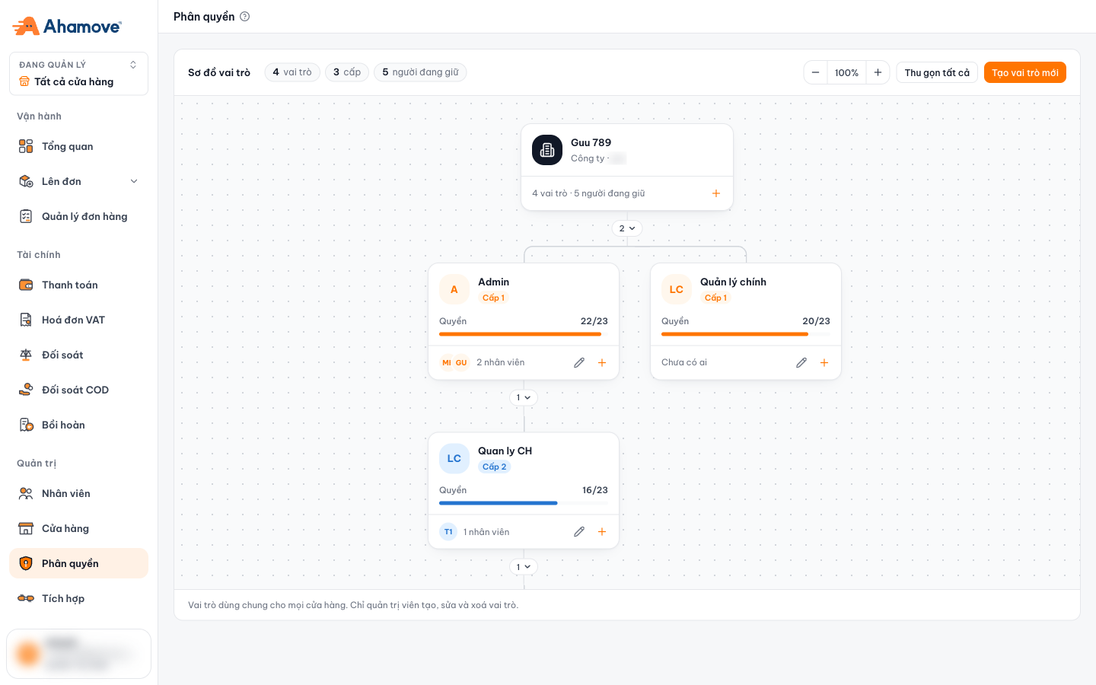Open Cửa hàng management
The width and height of the screenshot is (1096, 685).
(x=78, y=528)
